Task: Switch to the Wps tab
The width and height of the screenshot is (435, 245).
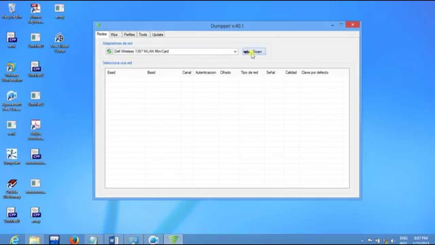Action: tap(114, 35)
